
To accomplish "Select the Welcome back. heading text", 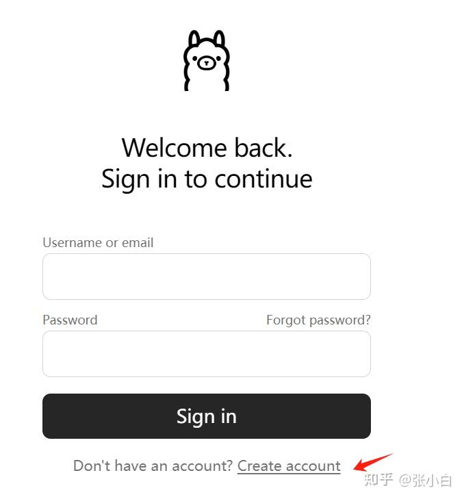I will tap(207, 148).
